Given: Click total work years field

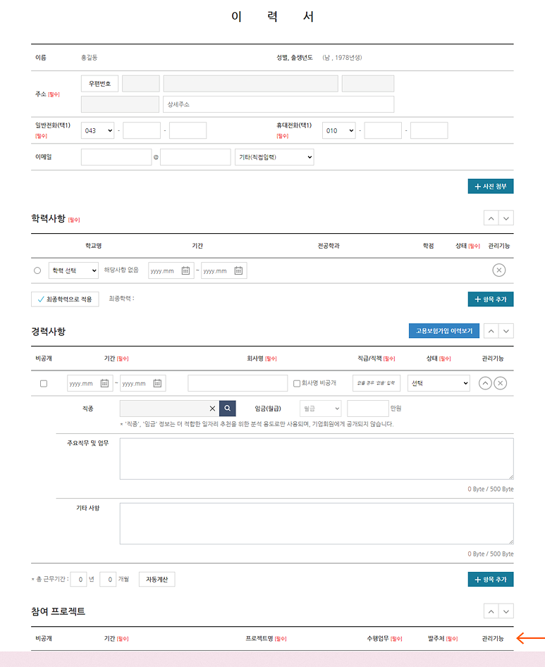Looking at the screenshot, I should point(78,580).
